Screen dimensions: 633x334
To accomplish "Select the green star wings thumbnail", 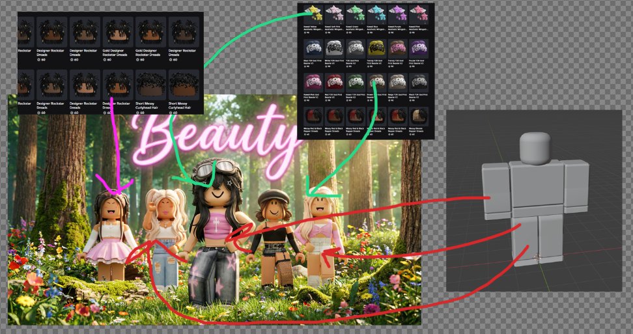I will click(x=356, y=14).
